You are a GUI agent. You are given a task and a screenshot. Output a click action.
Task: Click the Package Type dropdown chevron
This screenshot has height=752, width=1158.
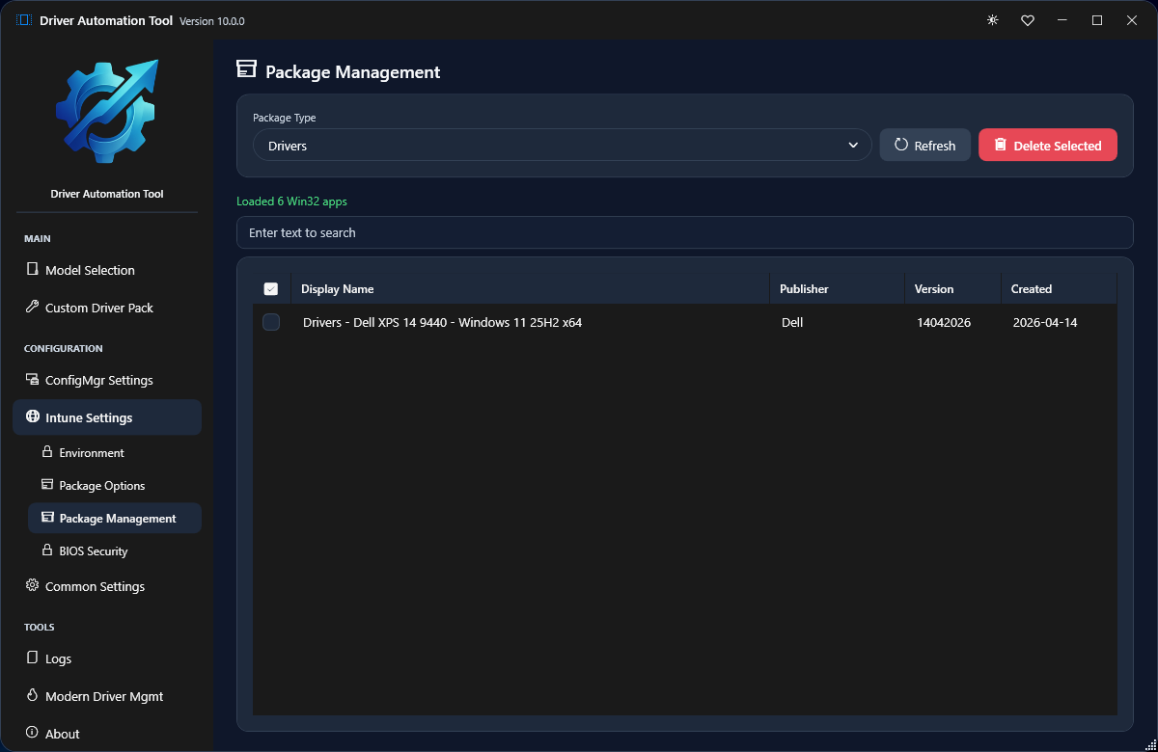pyautogui.click(x=853, y=146)
